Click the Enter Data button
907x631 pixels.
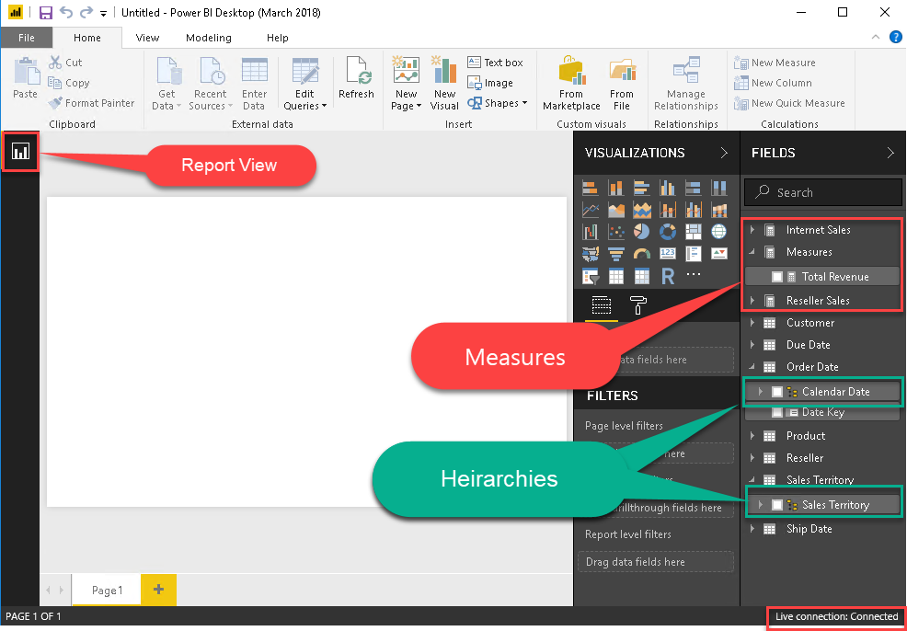click(x=255, y=82)
